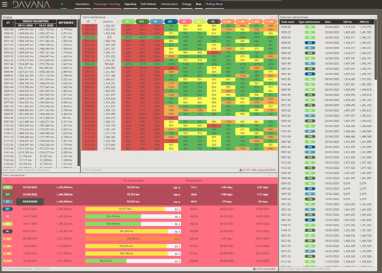Click the dark blue 2RI column header badge
The width and height of the screenshot is (382, 273).
click(171, 22)
